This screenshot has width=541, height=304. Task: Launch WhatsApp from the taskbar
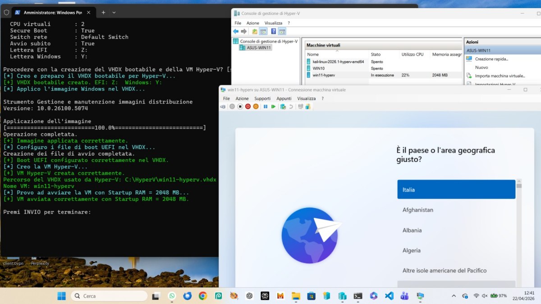[x=172, y=296]
